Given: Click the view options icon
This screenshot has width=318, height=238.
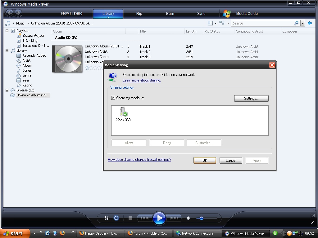Looking at the screenshot, I should [x=222, y=23].
